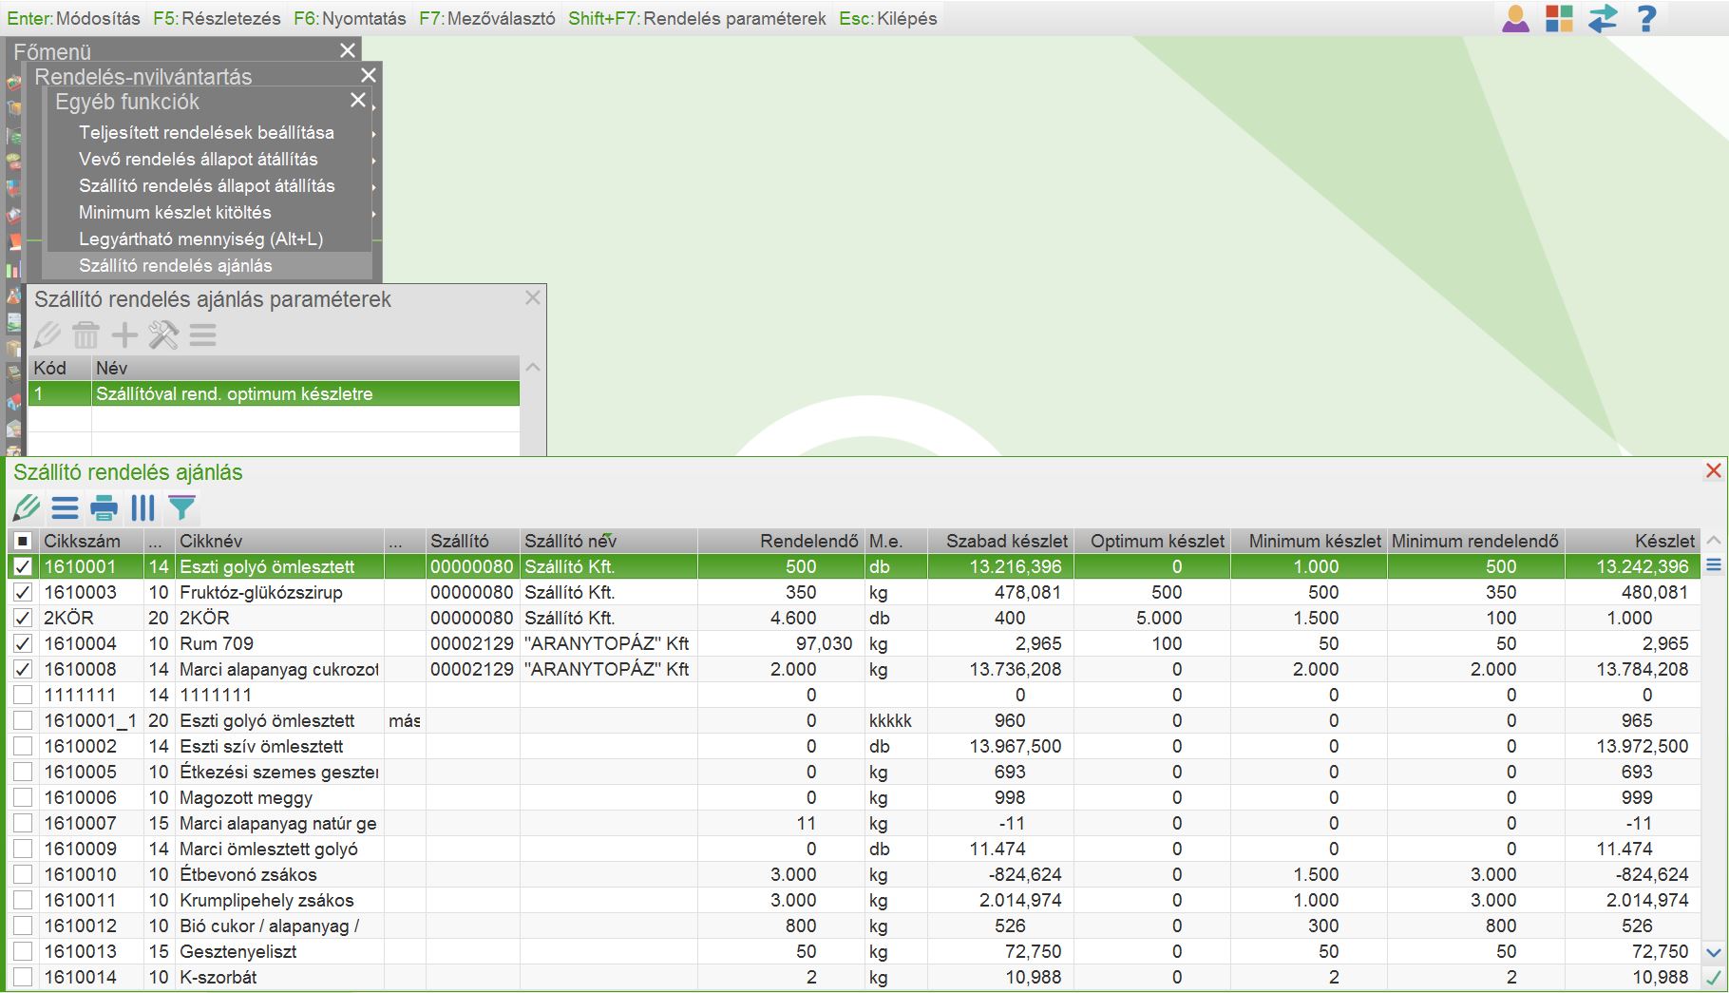Open the blue list menu icon
This screenshot has width=1729, height=993.
65,508
